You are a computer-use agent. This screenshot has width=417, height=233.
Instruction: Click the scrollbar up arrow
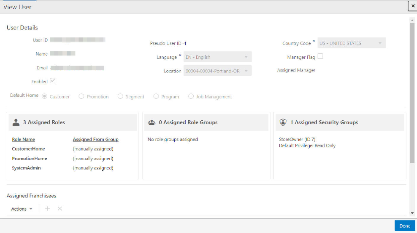pos(412,20)
